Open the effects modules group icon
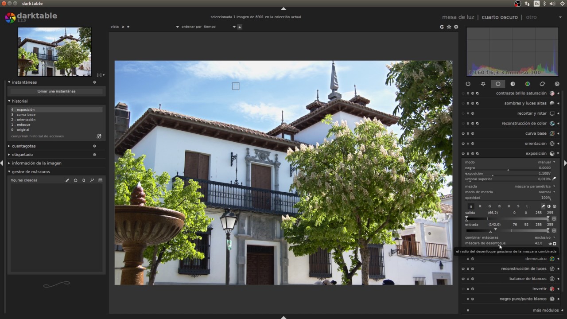 [x=557, y=84]
